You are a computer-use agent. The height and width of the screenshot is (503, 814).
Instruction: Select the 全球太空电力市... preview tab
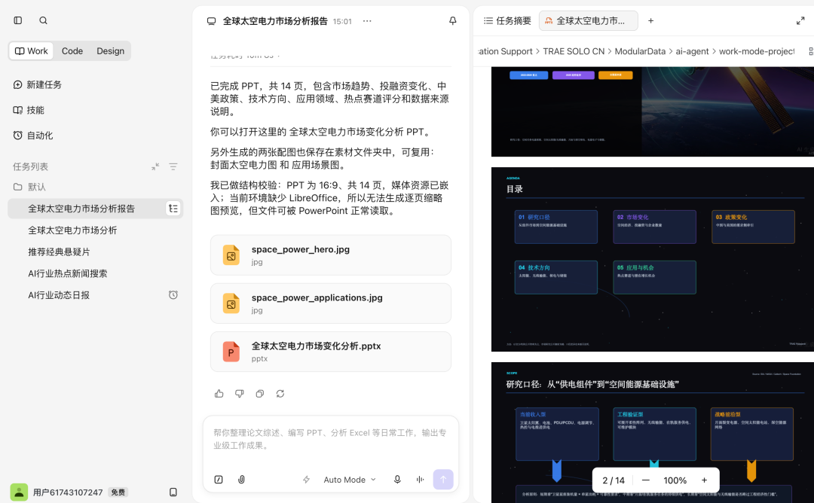tap(588, 21)
